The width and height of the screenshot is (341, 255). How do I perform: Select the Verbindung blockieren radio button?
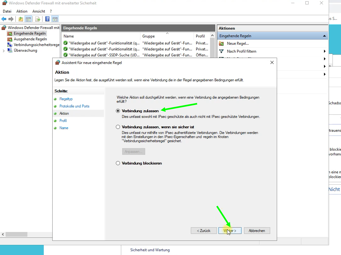click(118, 163)
